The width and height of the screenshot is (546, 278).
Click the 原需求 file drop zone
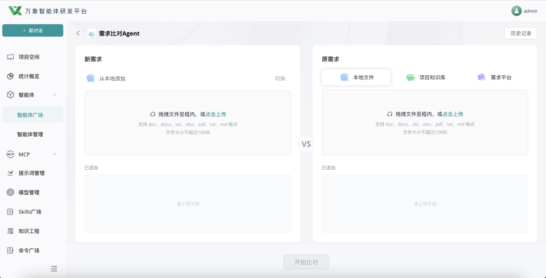click(425, 122)
